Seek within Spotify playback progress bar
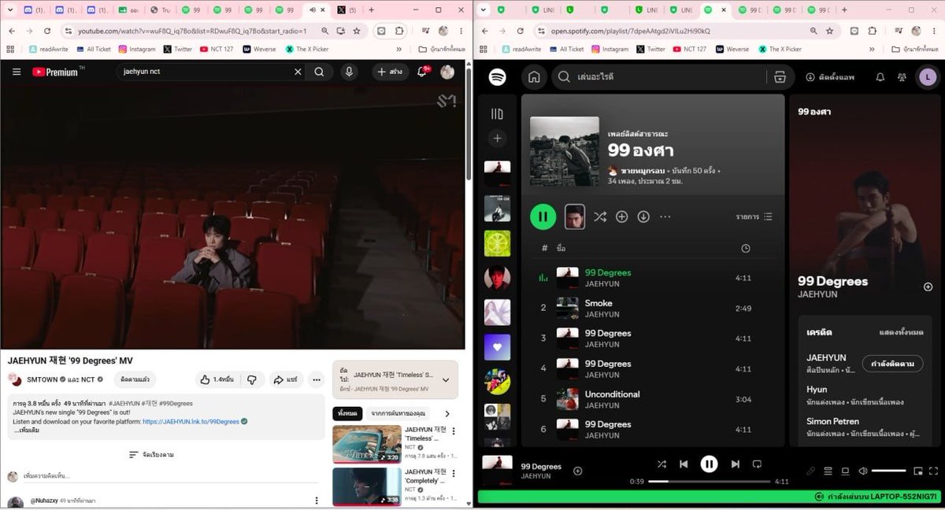 pos(709,481)
